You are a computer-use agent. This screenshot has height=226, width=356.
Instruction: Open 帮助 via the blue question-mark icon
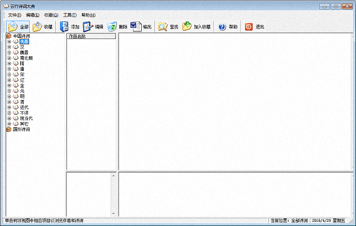[x=222, y=27]
